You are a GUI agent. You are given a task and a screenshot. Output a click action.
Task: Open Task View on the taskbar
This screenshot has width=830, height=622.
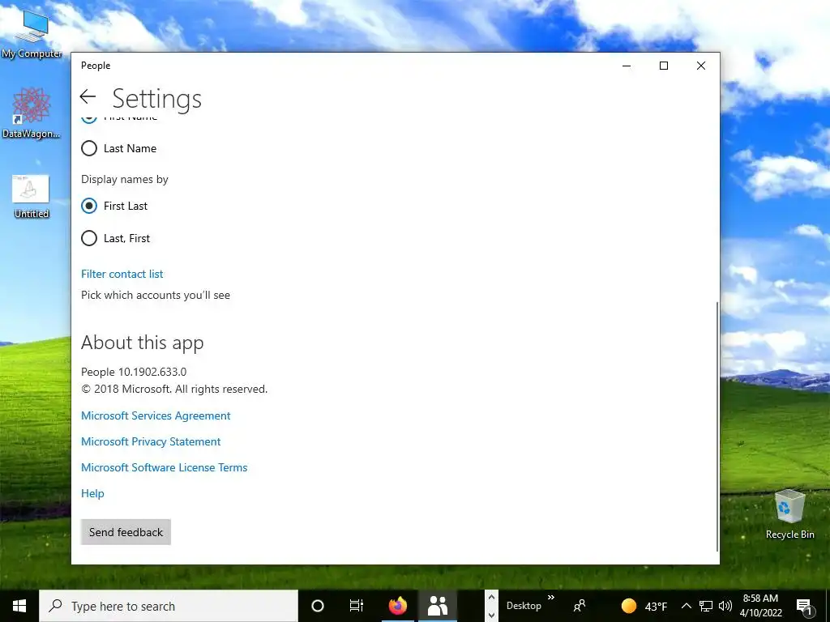[x=357, y=606]
